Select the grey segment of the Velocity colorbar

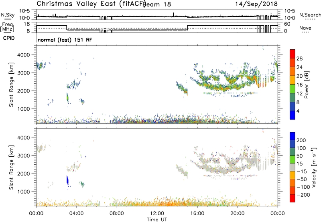pyautogui.click(x=293, y=167)
